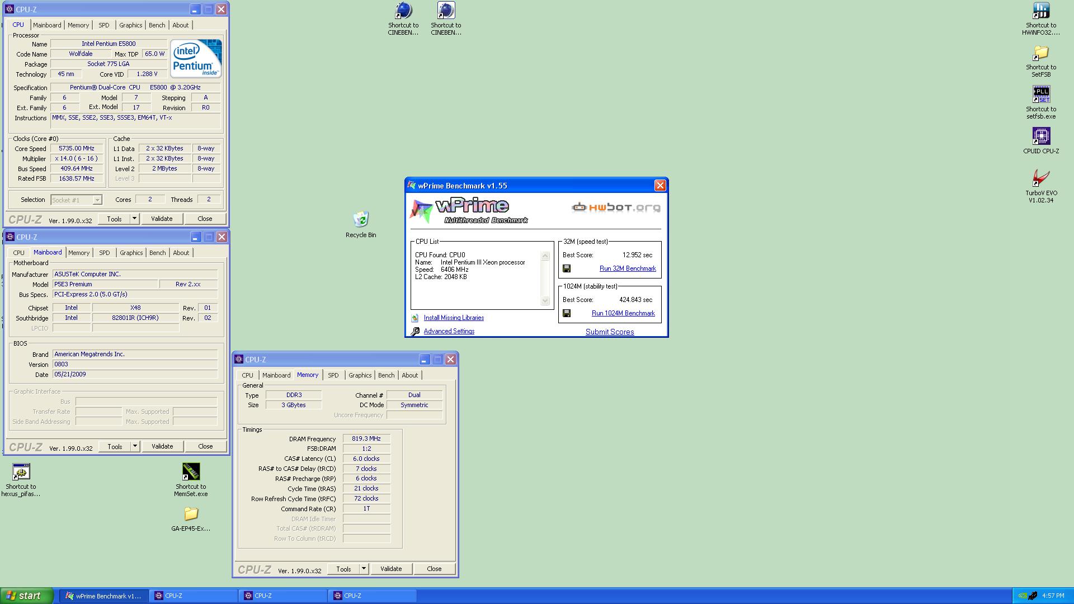Click save icon beside Run 32M Benchmark
The image size is (1074, 604).
click(x=567, y=268)
